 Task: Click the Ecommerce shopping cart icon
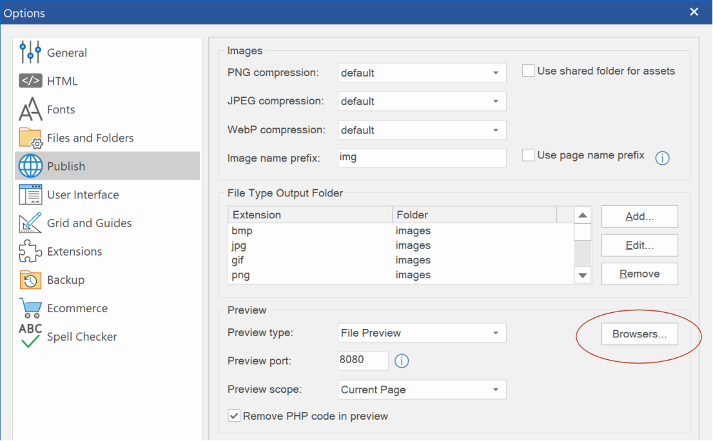[30, 308]
